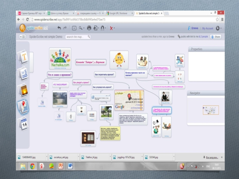Select the 'Как увидеть время?' node
This screenshot has height=179, width=239.
[x=82, y=82]
